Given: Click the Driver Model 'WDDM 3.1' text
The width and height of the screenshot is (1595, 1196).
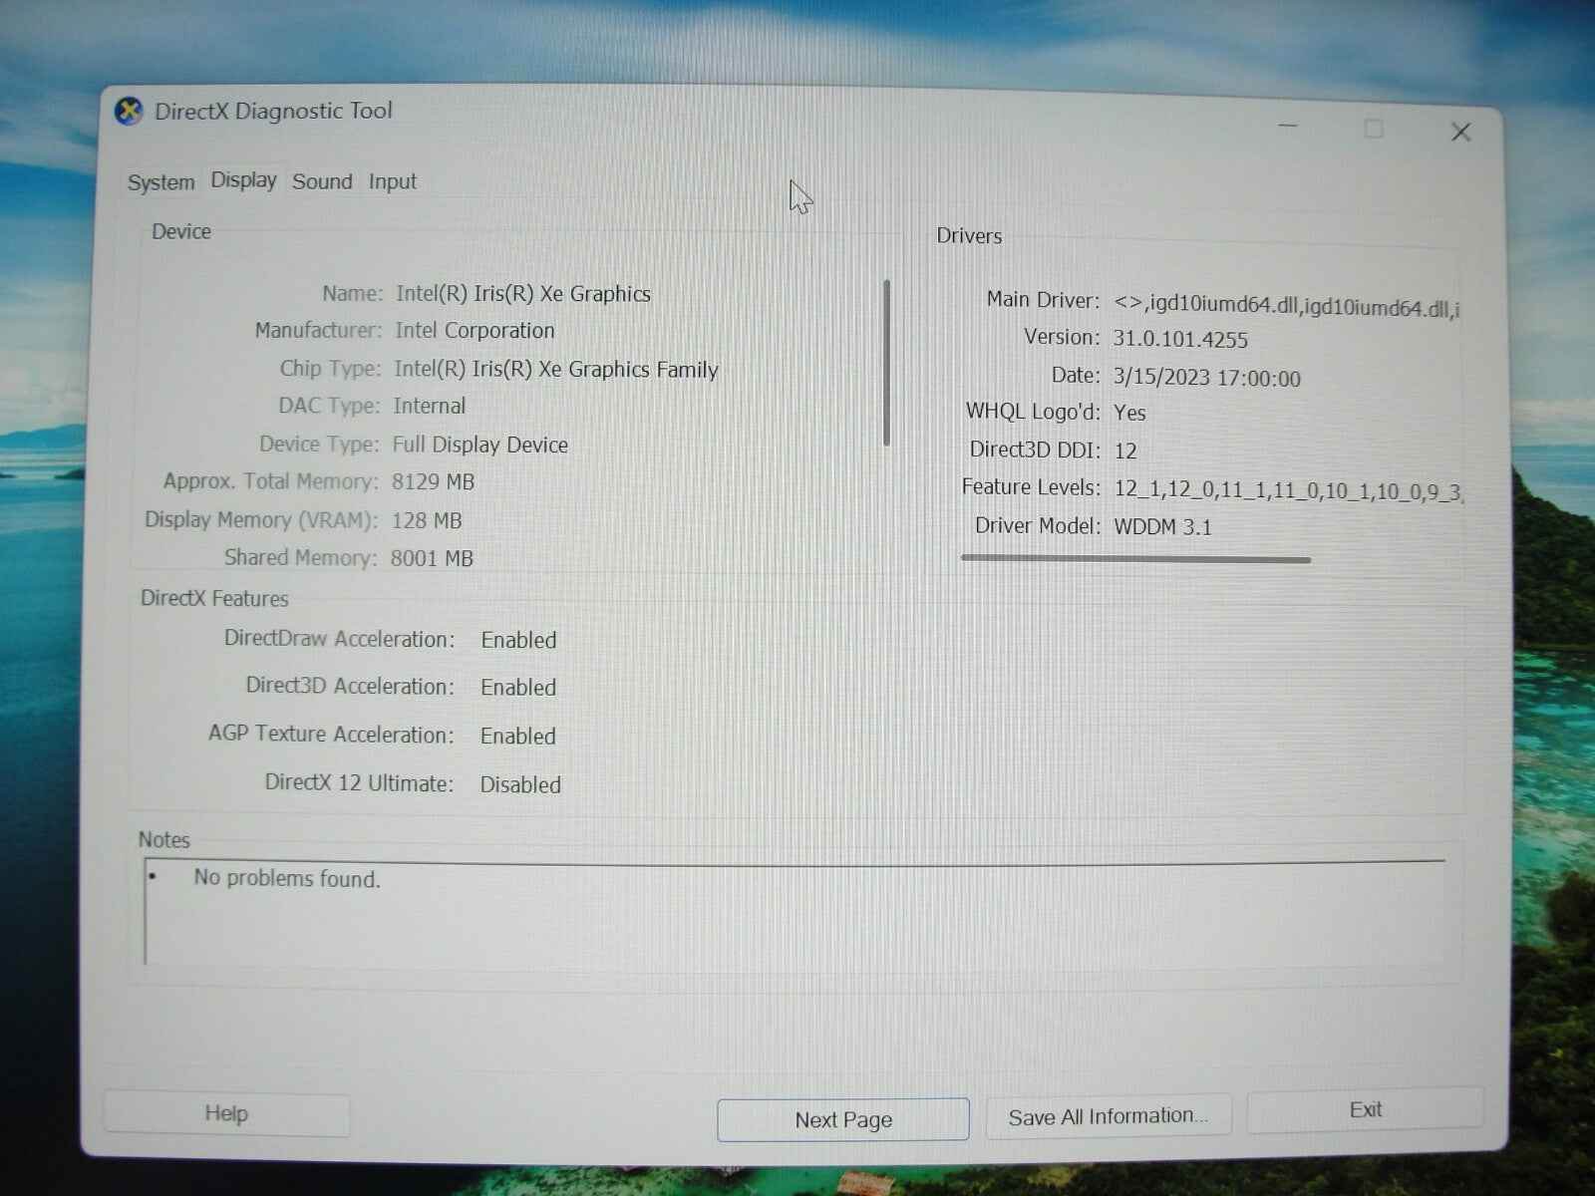Looking at the screenshot, I should click(x=1163, y=525).
